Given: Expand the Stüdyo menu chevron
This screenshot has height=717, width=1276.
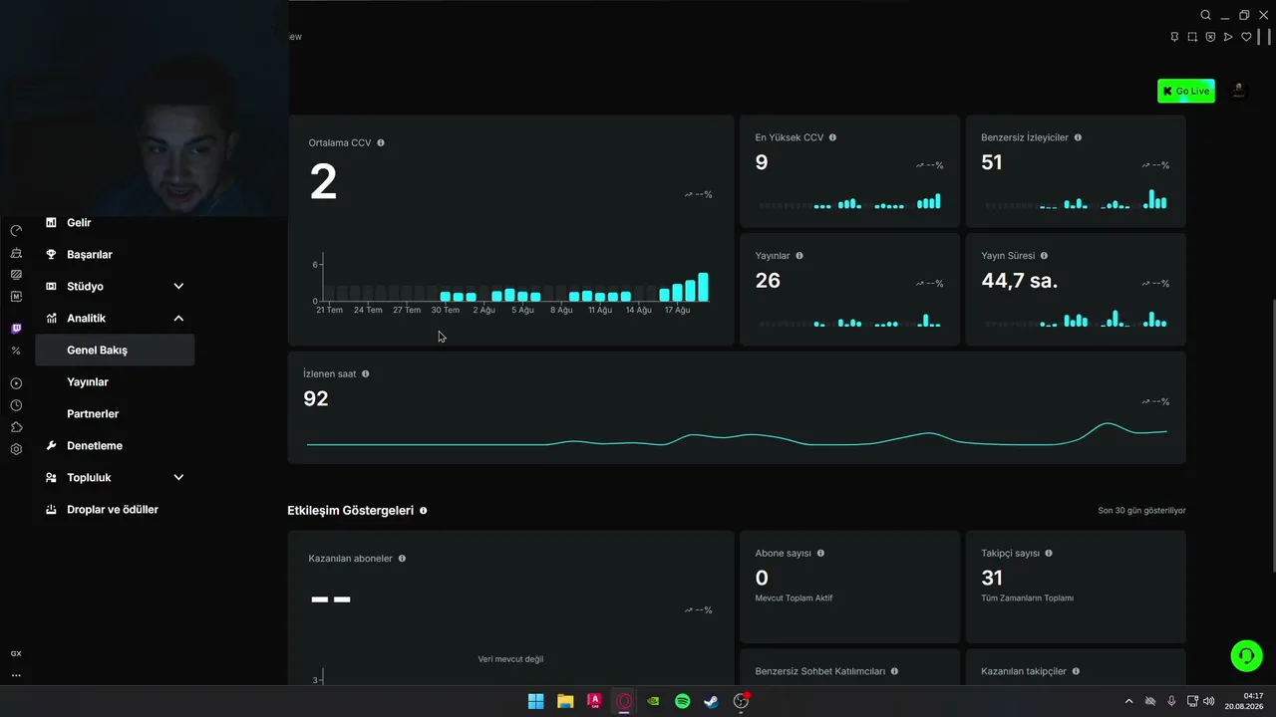Looking at the screenshot, I should [x=178, y=287].
